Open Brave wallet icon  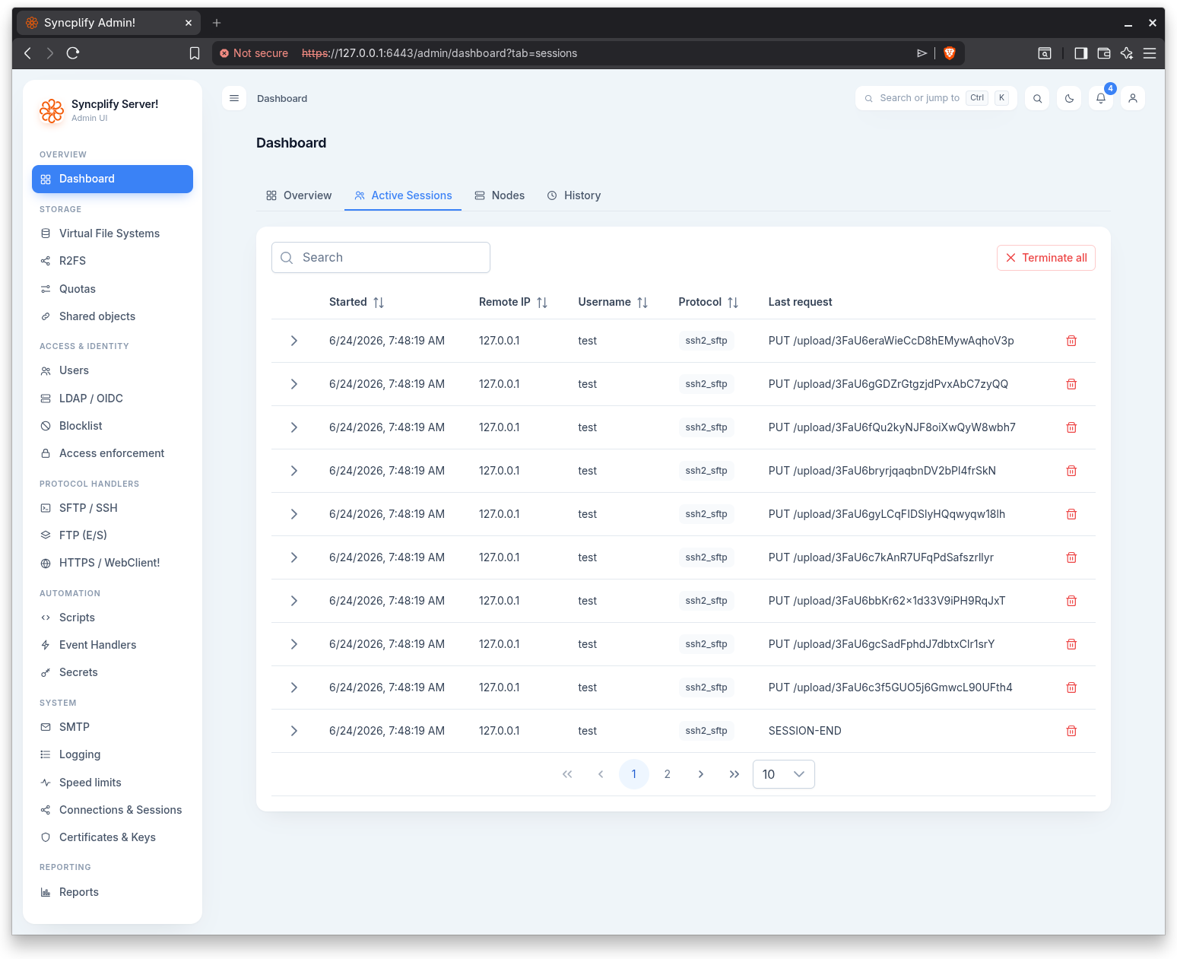(1104, 53)
